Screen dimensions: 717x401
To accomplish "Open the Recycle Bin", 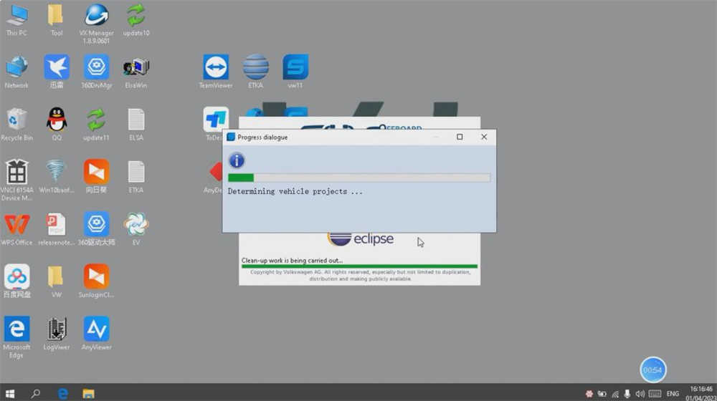I will (x=16, y=124).
